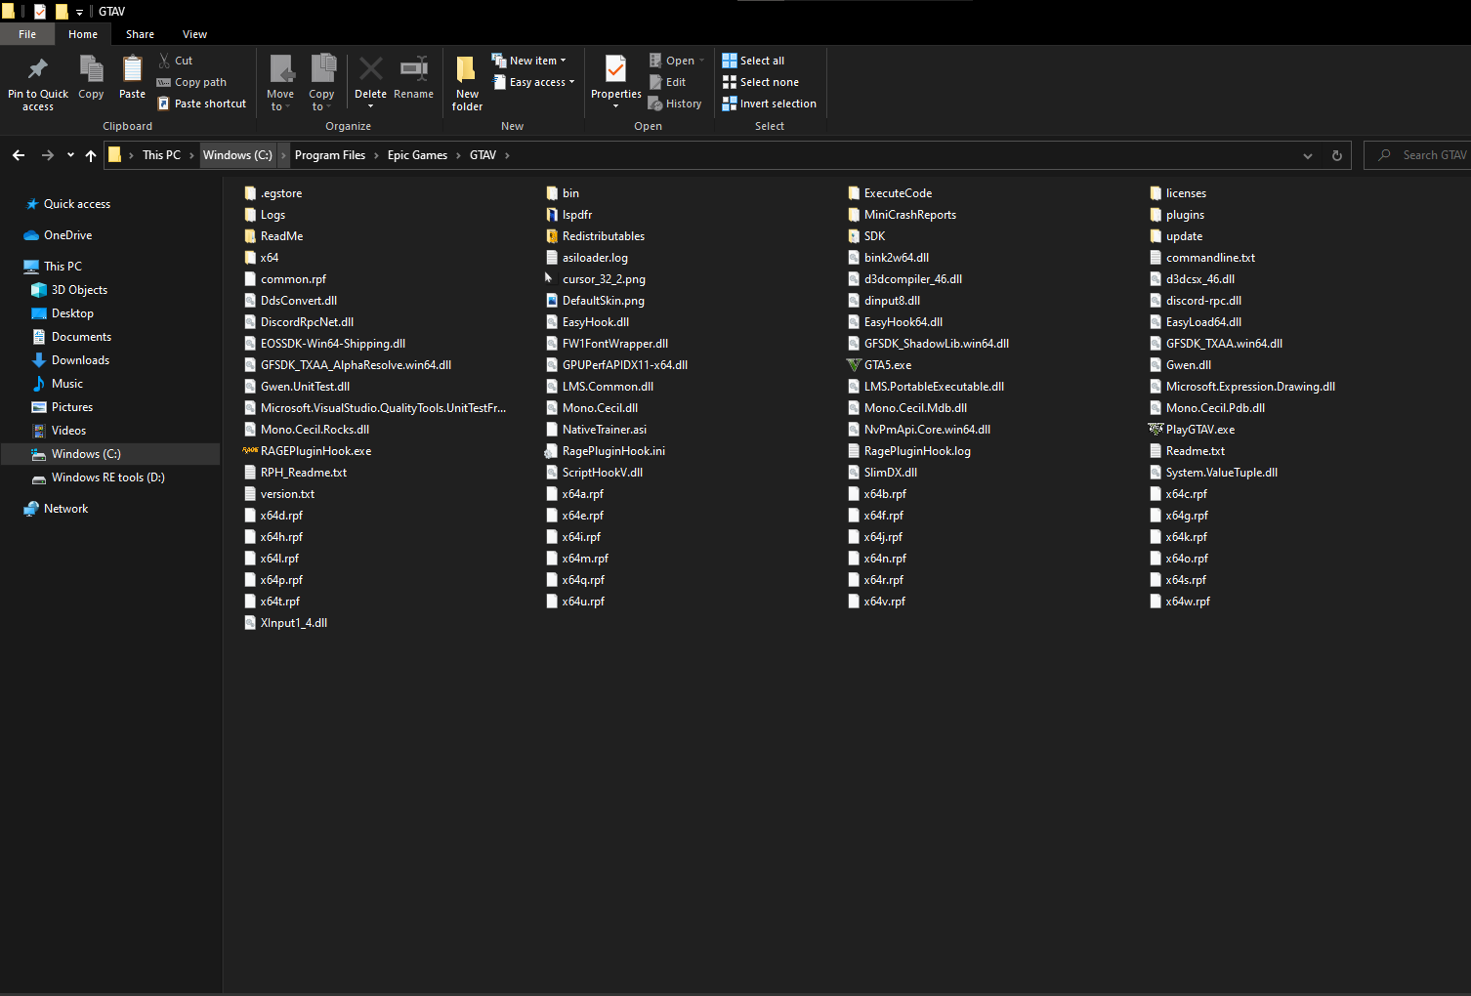Screen dimensions: 1471x996
Task: Select the RAGEPluginHook.exe file
Action: (x=315, y=451)
